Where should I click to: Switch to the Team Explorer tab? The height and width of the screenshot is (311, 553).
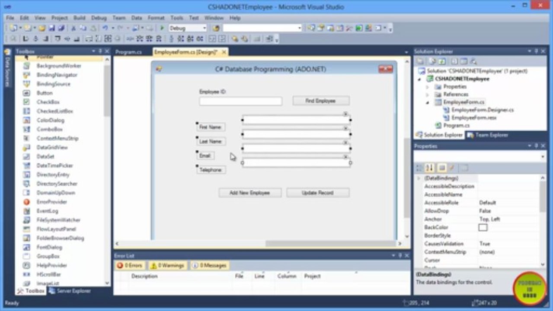click(488, 135)
